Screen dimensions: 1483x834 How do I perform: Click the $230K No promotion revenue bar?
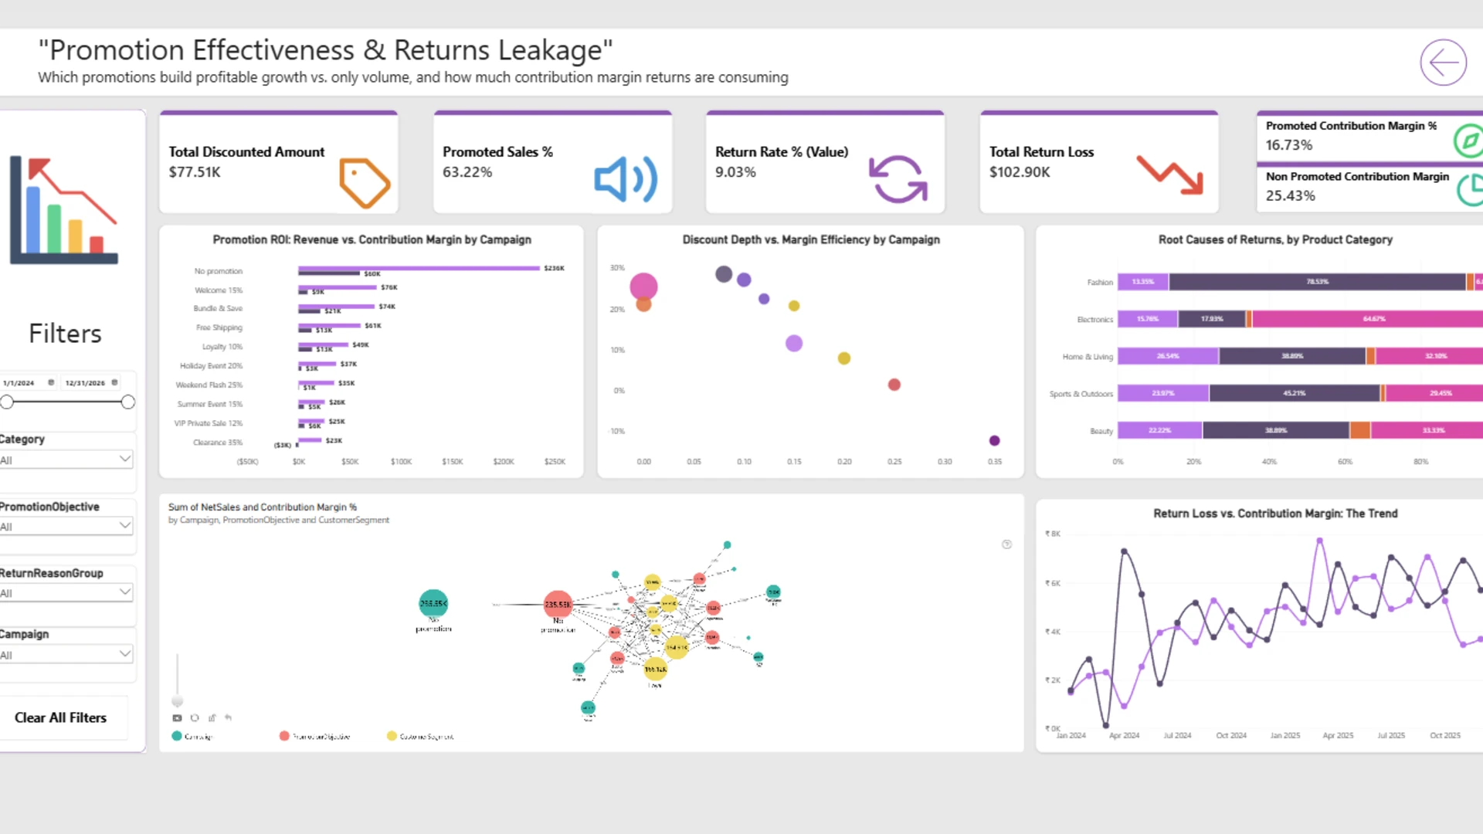pos(419,268)
